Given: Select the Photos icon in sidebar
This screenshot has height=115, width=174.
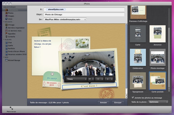Looking at the screenshot, I should pyautogui.click(x=6, y=13).
